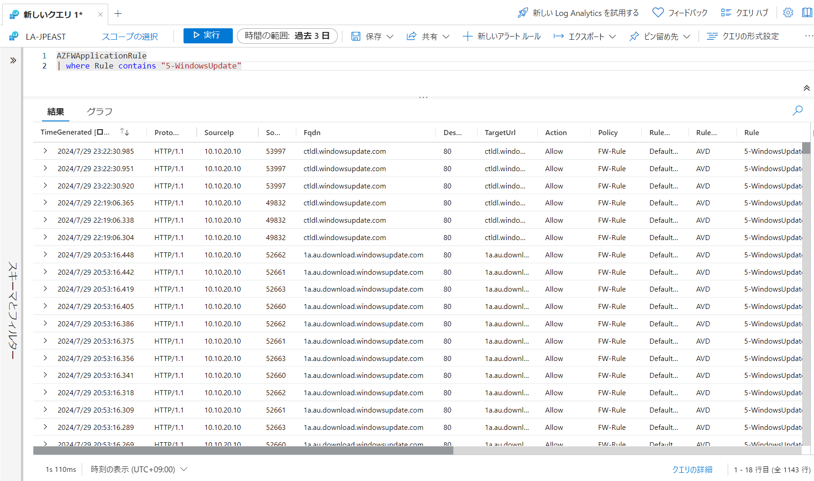Click the horizontal scrollbar of results
This screenshot has width=814, height=481.
pyautogui.click(x=243, y=451)
